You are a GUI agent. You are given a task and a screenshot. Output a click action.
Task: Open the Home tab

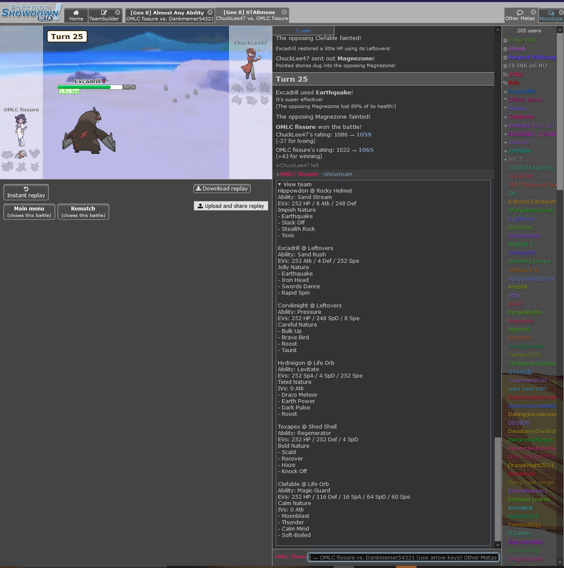coord(76,15)
